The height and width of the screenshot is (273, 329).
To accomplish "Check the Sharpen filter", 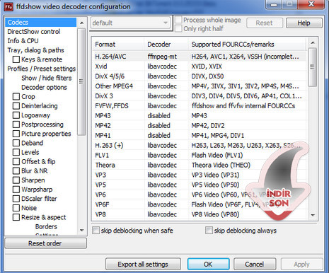I will click(16, 180).
